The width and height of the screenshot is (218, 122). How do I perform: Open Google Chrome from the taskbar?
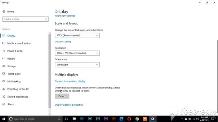[x=137, y=119]
